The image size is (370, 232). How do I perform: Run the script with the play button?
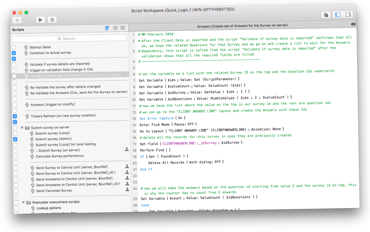coord(41,20)
